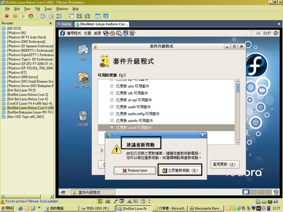Launch the mail client icon on GNOME panel

112,33
